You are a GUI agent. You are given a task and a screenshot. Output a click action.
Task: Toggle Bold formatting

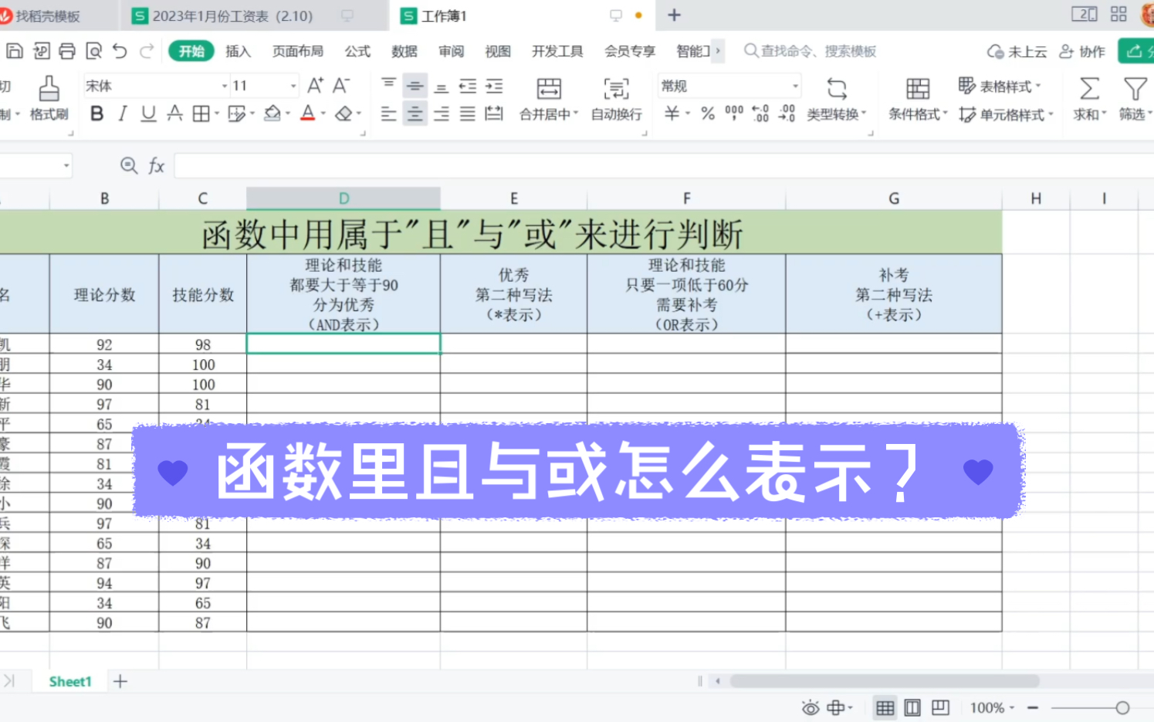(96, 114)
